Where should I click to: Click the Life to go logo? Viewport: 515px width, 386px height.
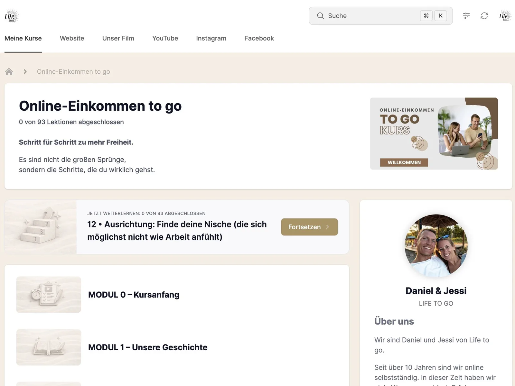12,16
